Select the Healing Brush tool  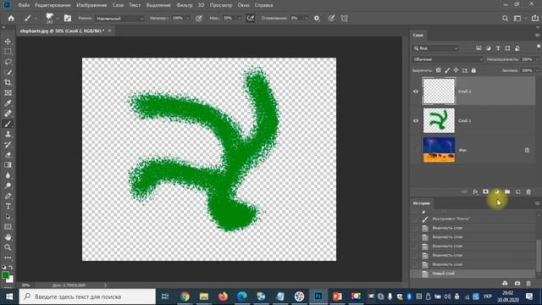coord(8,114)
